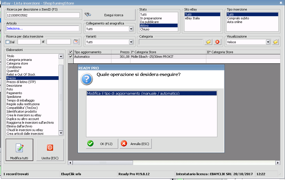This screenshot has height=180, width=285.
Task: Close the eBay Lista inserzioni window
Action: click(x=281, y=3)
